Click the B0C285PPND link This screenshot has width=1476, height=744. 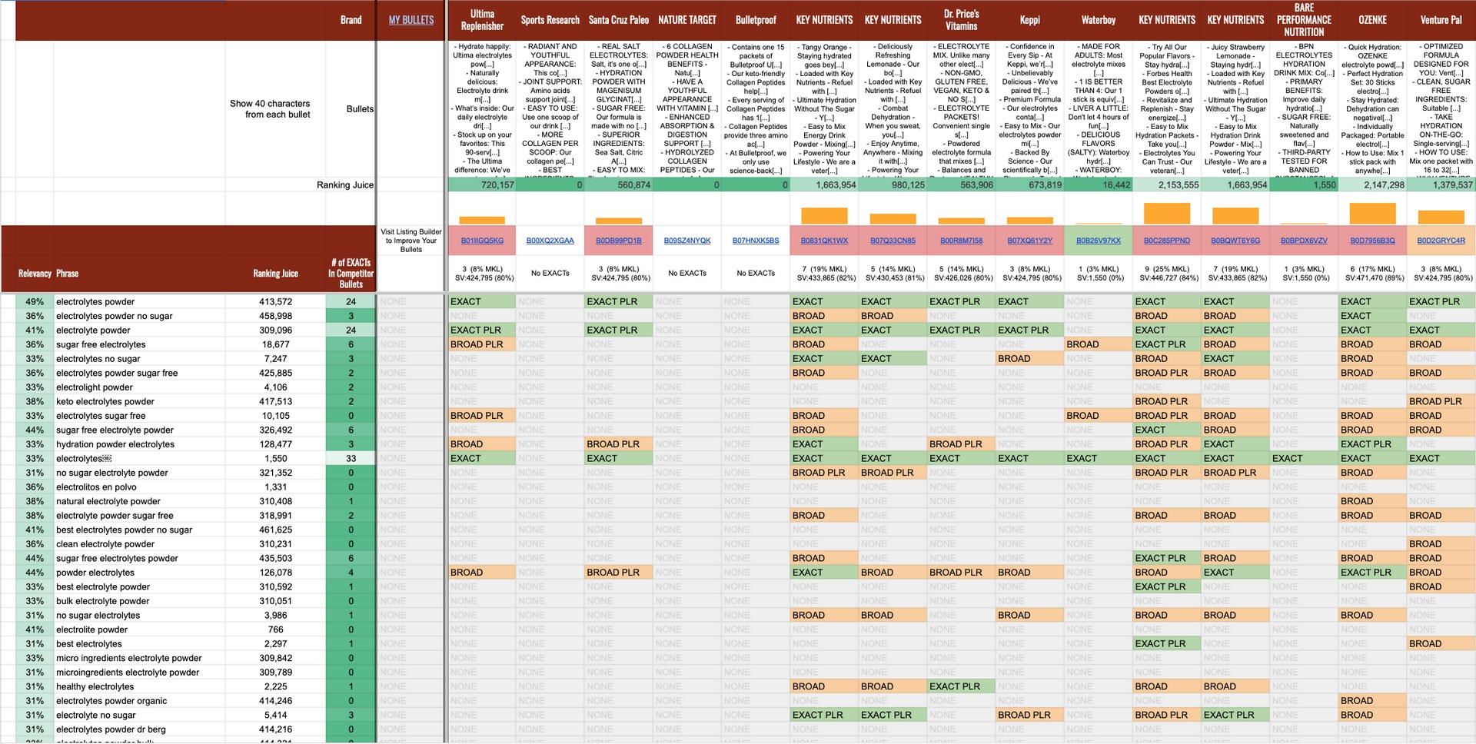point(1167,241)
